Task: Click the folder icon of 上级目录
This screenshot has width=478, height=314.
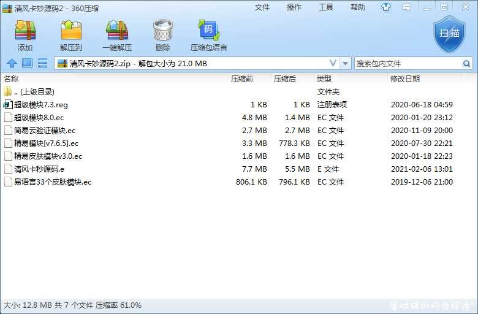Action: 7,91
